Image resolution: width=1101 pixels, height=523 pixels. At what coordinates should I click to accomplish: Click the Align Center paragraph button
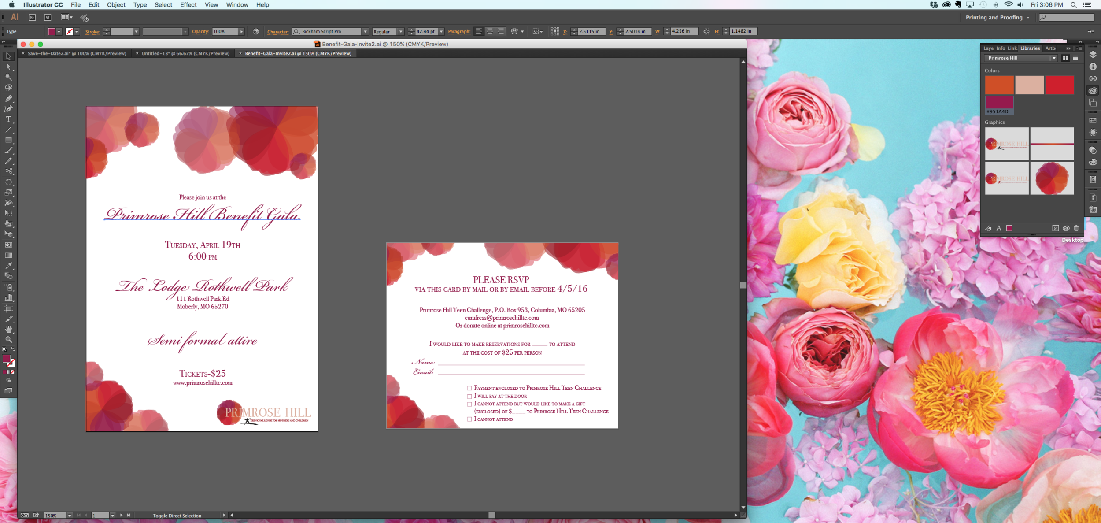point(490,31)
